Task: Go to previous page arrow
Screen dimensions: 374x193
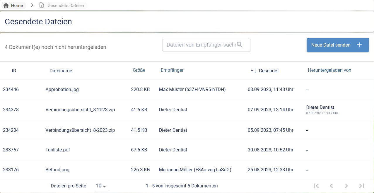Action: 331,186
